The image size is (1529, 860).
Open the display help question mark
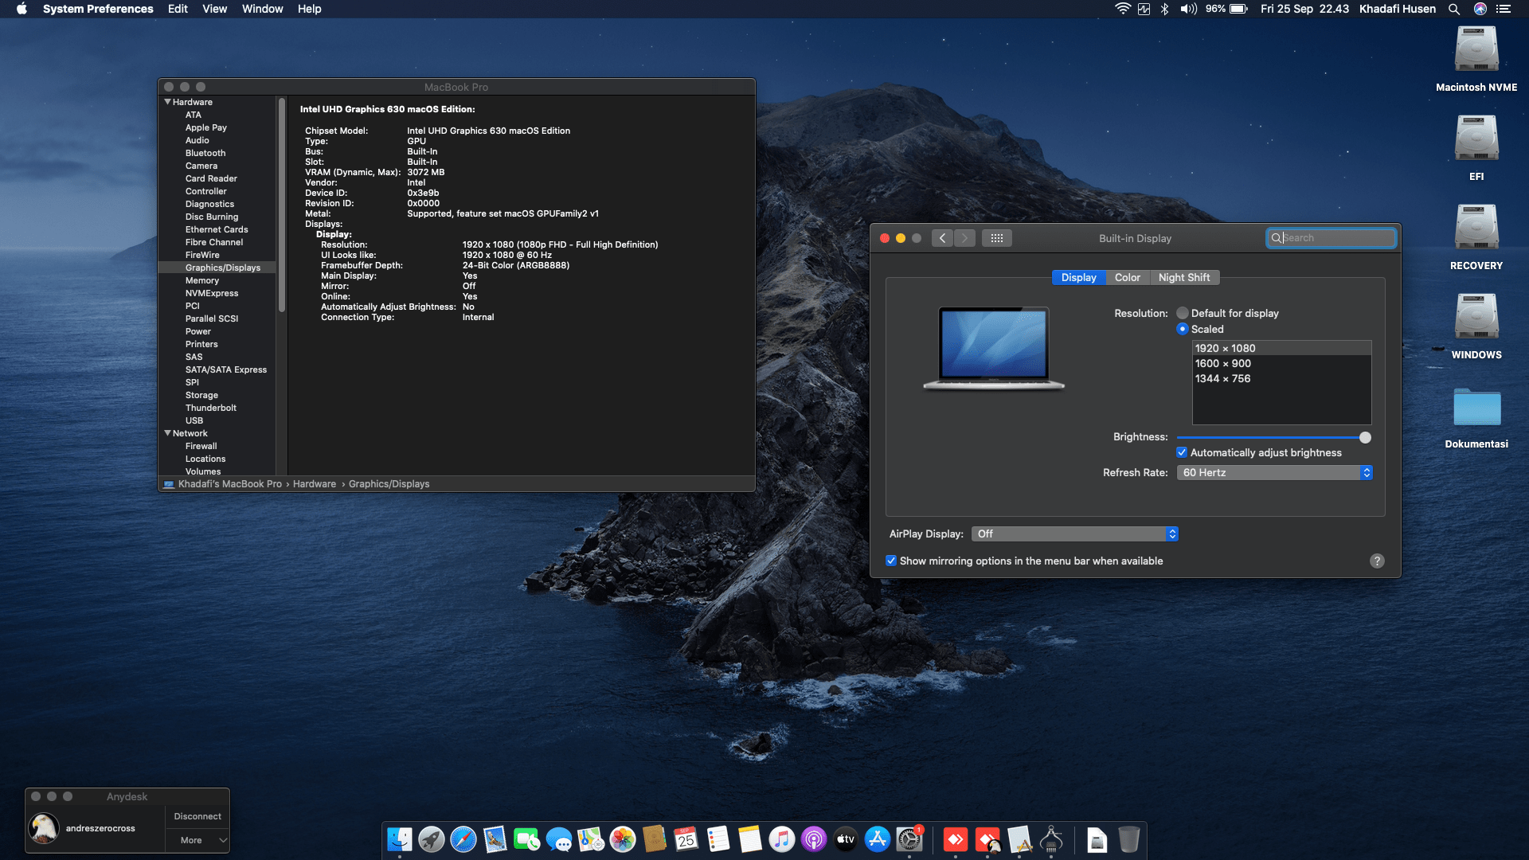(x=1377, y=561)
